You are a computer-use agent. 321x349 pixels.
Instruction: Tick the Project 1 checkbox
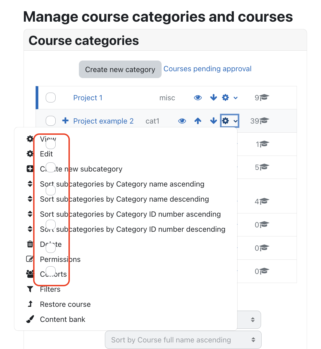coord(51,98)
